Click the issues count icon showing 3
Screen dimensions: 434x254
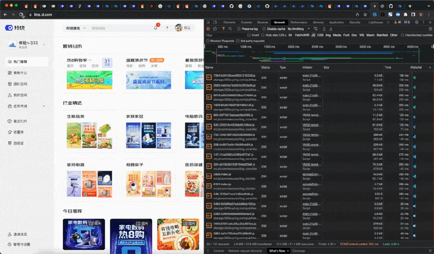coord(407,23)
